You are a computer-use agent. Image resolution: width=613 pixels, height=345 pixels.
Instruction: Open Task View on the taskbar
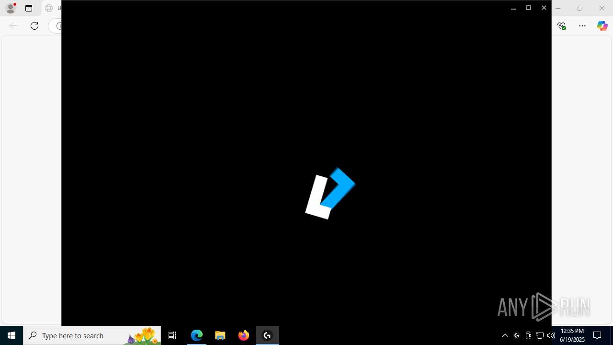tap(172, 335)
